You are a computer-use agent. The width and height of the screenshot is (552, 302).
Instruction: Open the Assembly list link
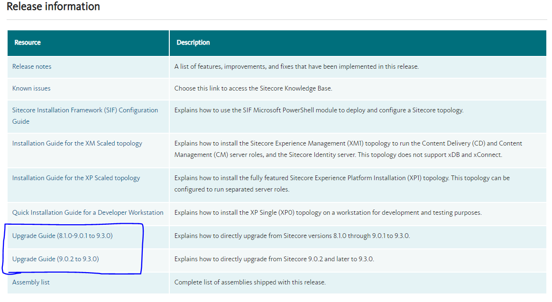[31, 282]
